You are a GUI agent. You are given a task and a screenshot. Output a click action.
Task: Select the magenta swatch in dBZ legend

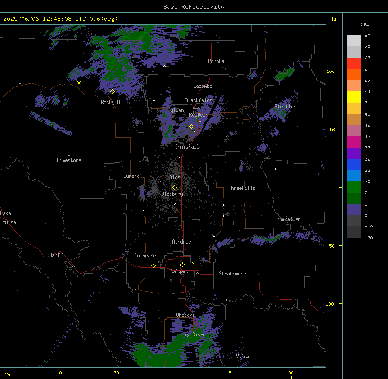[354, 142]
